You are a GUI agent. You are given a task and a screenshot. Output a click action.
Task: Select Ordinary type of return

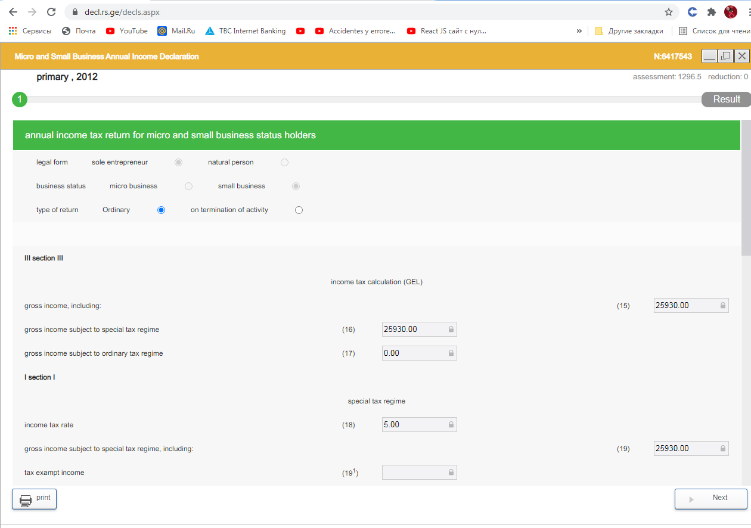(x=161, y=210)
